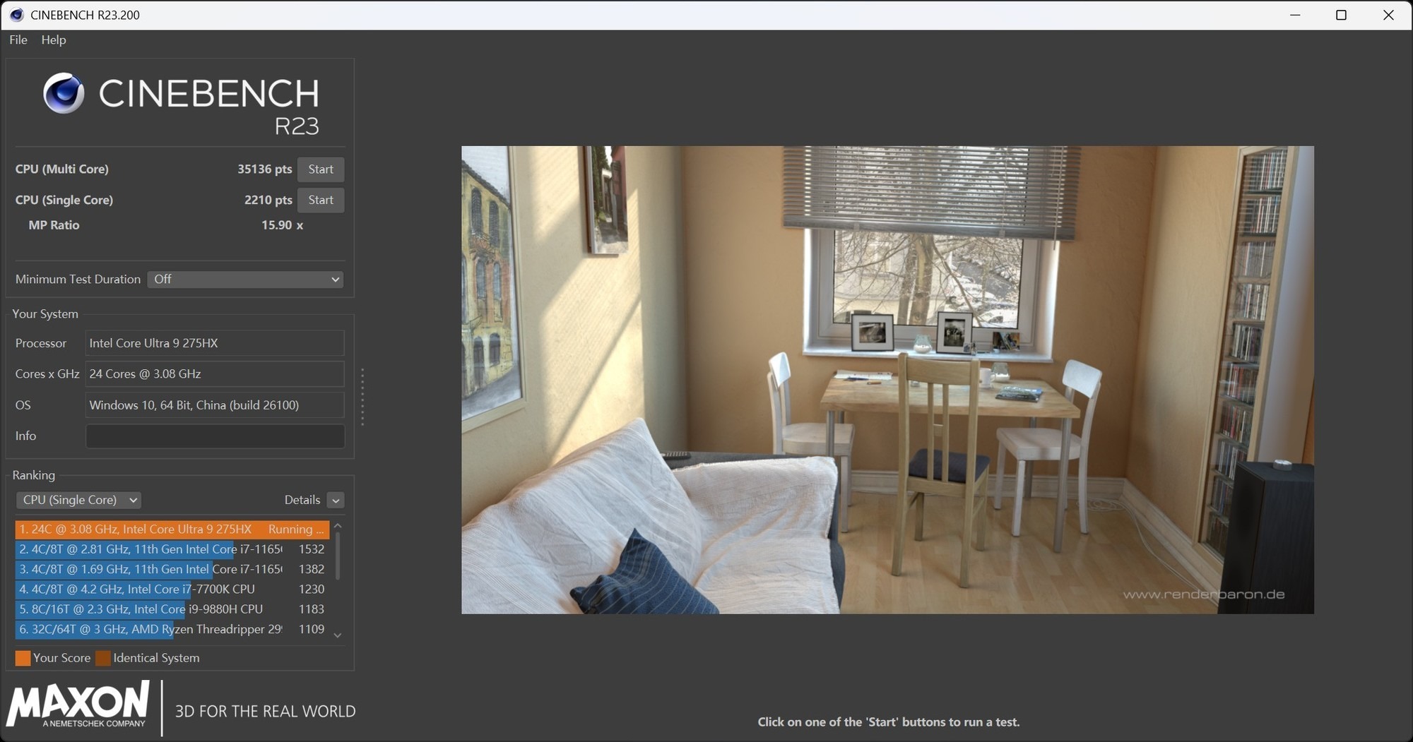Click the Processor field showing Ultra 9 275HX
This screenshot has height=742, width=1413.
point(215,343)
